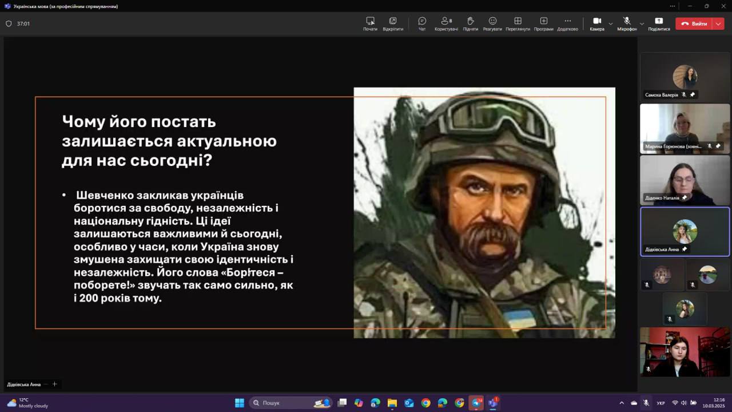Open dropdown arrow next to Вийти
This screenshot has width=732, height=412.
point(718,24)
